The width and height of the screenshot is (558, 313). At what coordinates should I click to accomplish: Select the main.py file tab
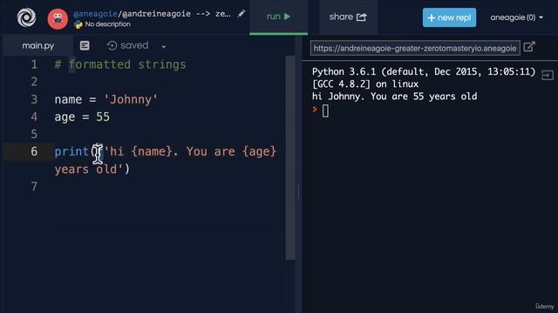(37, 46)
